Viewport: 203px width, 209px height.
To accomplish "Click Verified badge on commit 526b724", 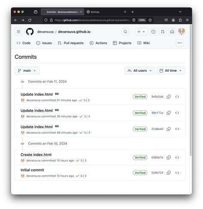I will (140, 173).
